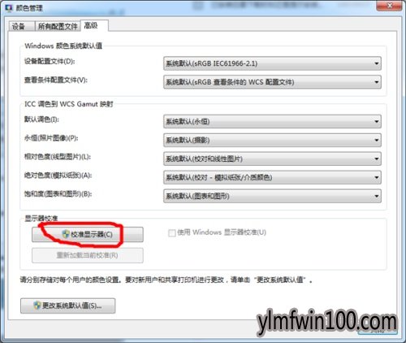Click the 颜色管理 window title text
Image resolution: width=406 pixels, height=343 pixels.
tap(29, 8)
